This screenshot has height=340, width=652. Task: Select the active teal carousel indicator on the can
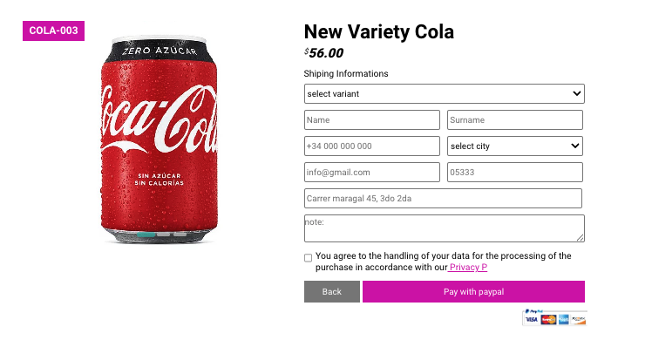tap(146, 235)
